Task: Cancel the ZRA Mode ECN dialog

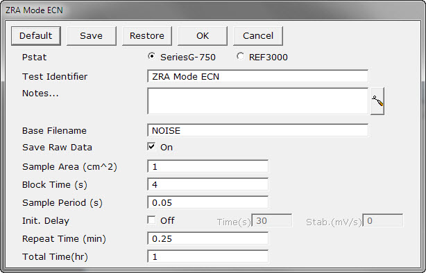Action: coord(258,36)
